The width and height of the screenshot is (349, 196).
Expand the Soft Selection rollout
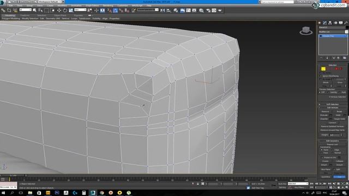click(333, 104)
